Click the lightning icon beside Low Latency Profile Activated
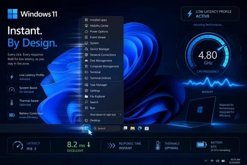Screen dimensions: 247x165 (12, 77)
